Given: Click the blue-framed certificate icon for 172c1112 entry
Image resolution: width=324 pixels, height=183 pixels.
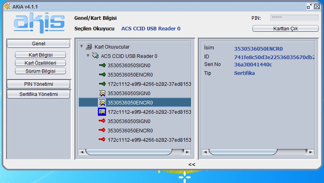Looking at the screenshot, I should tap(102, 112).
